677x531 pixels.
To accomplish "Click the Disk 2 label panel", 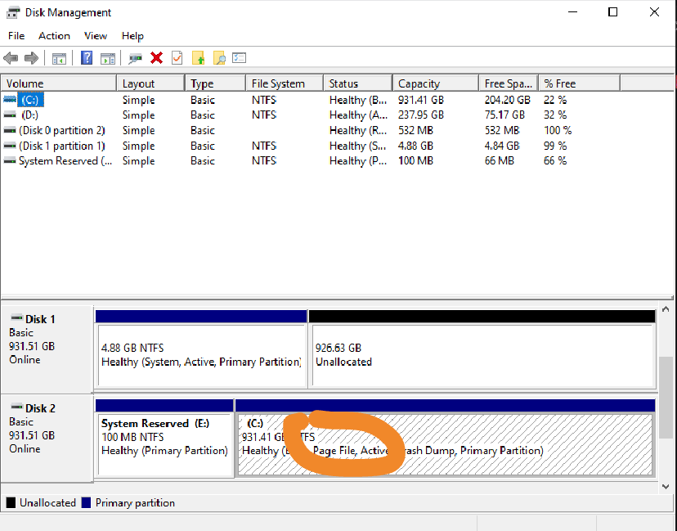I will coord(47,438).
